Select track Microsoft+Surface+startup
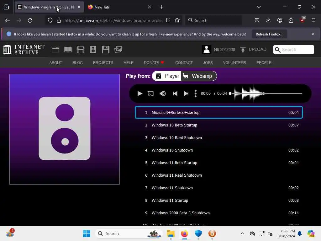Viewport: 321px width, 241px height. click(218, 113)
